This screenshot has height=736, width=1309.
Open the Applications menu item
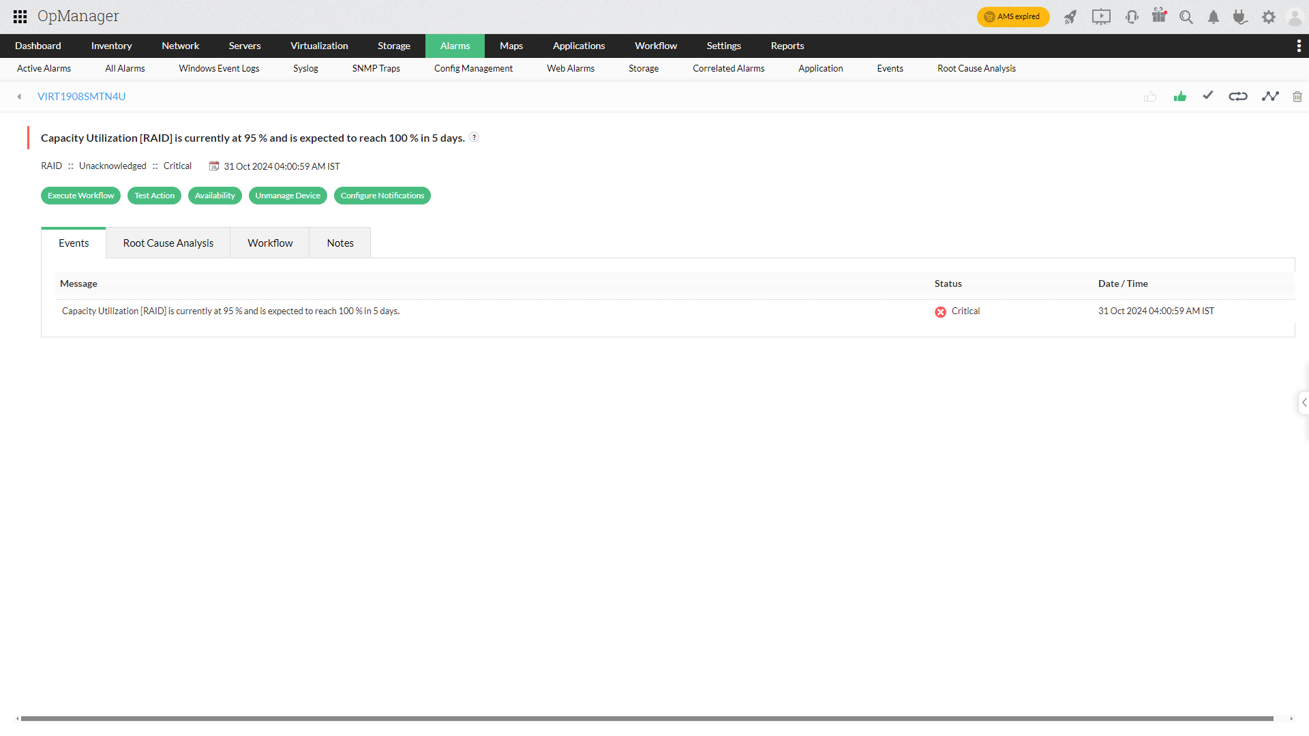click(x=579, y=46)
